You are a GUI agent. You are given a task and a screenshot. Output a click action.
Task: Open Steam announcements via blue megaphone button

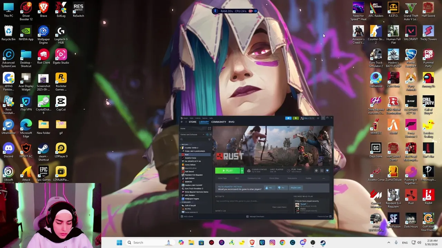pyautogui.click(x=288, y=118)
